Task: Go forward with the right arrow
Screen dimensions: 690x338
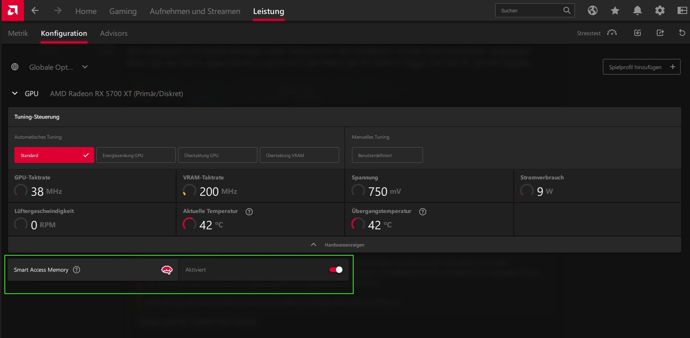Action: tap(58, 10)
